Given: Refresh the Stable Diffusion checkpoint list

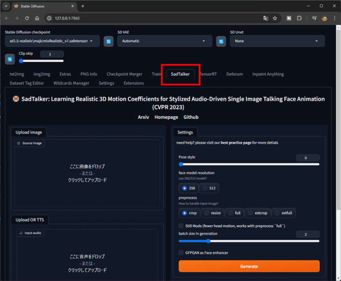Looking at the screenshot, I should (108, 41).
